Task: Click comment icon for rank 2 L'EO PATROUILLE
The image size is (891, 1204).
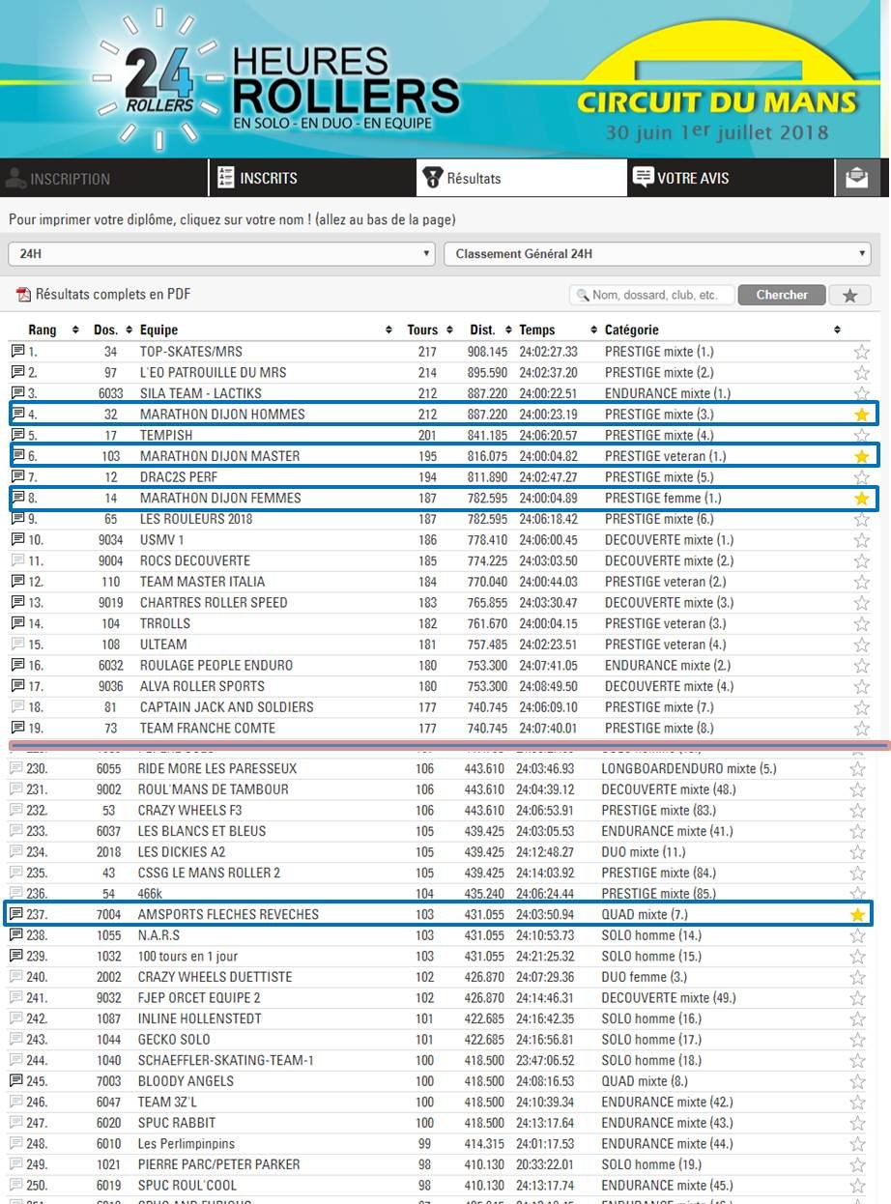Action: 17,372
